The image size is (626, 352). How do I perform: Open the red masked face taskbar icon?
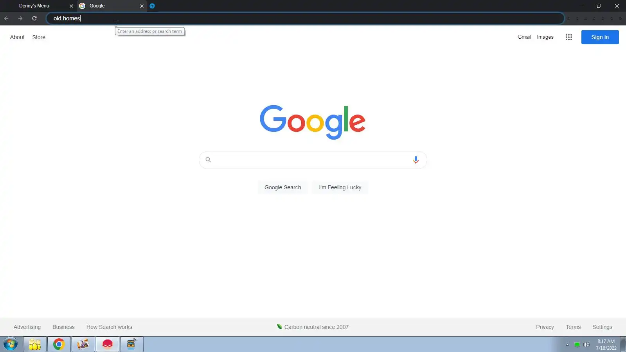(x=108, y=344)
